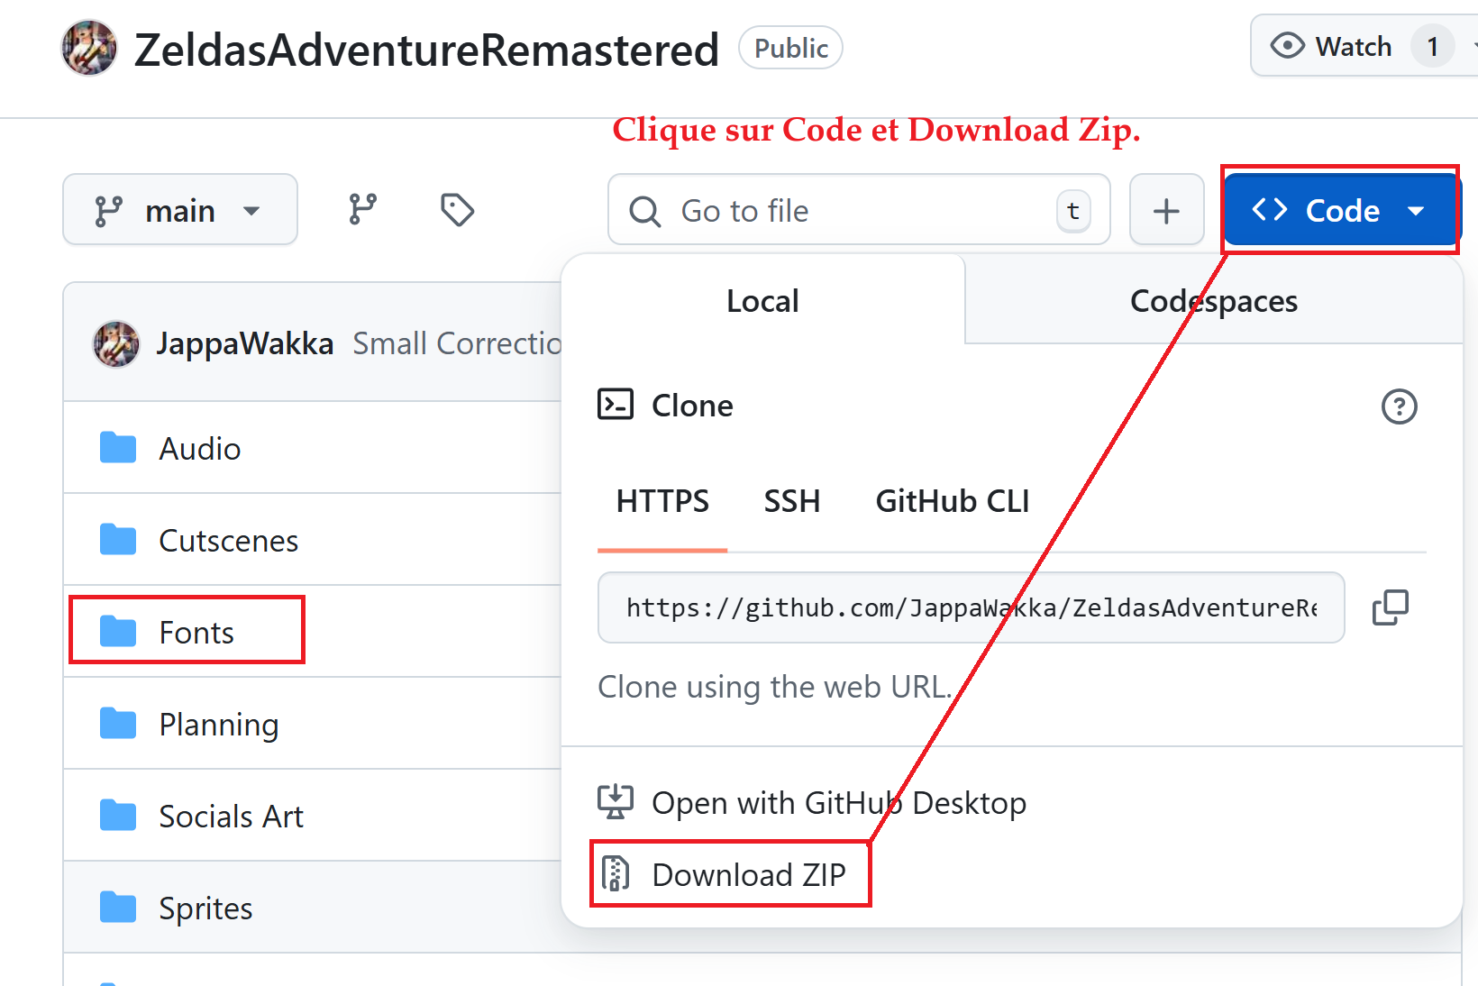Click the Open with GitHub Desktop icon
The image size is (1478, 986).
(616, 801)
